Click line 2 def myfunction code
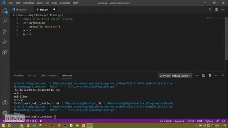228x128 pixels. point(34,23)
